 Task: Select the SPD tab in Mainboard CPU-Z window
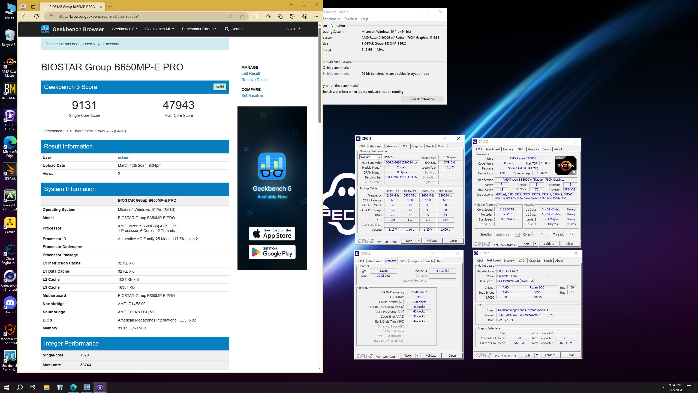pos(522,261)
